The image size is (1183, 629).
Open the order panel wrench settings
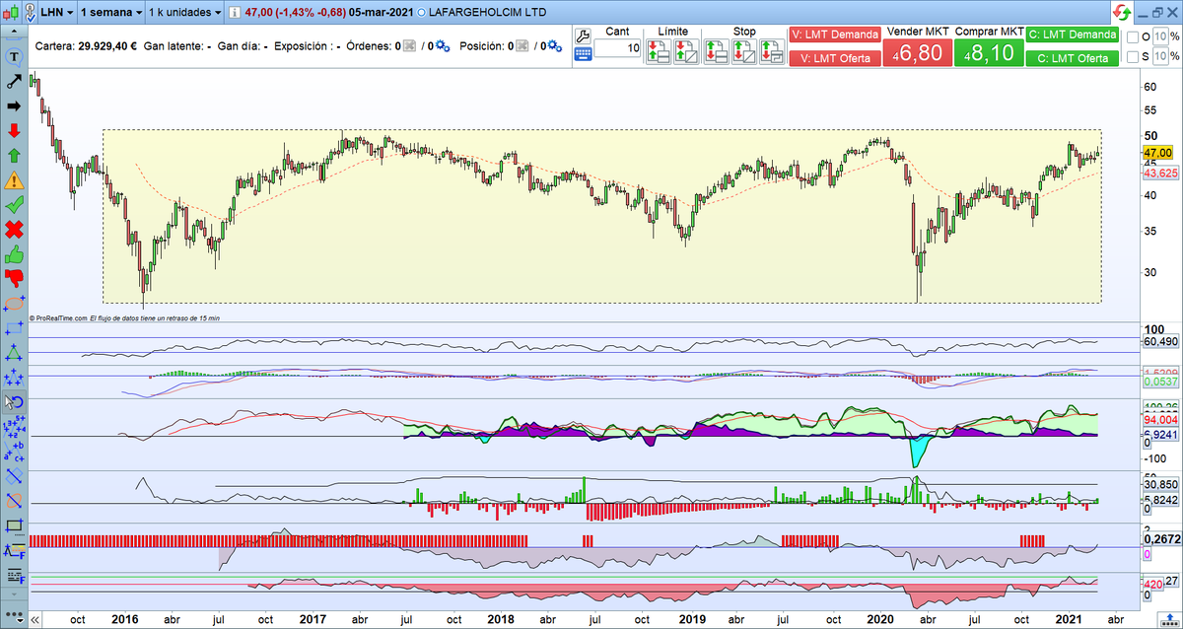point(582,35)
